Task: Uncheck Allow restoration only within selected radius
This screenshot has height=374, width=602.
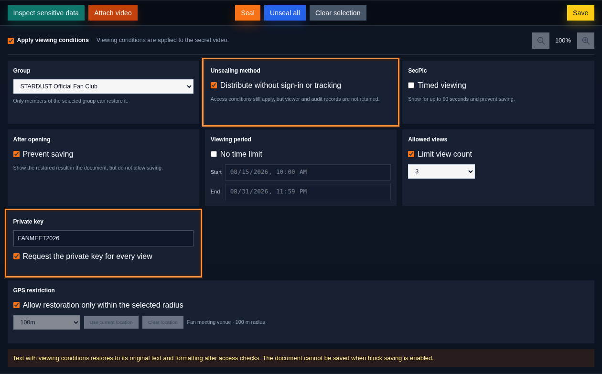Action: pyautogui.click(x=16, y=305)
